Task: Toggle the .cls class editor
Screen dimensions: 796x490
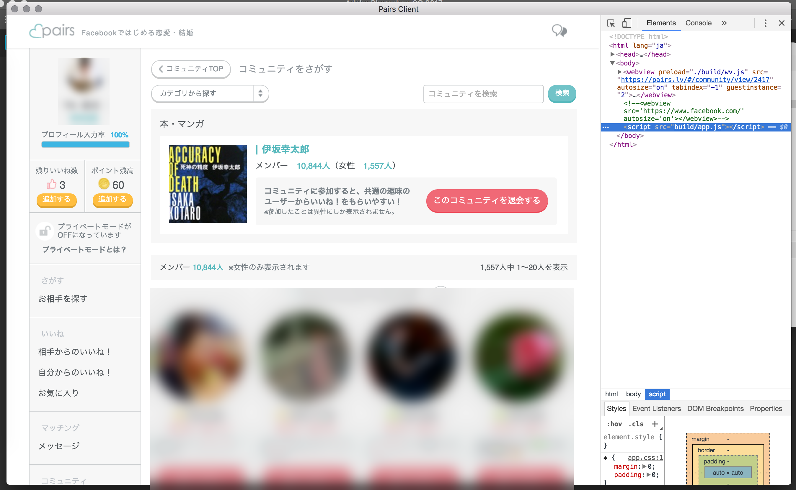Action: click(635, 424)
